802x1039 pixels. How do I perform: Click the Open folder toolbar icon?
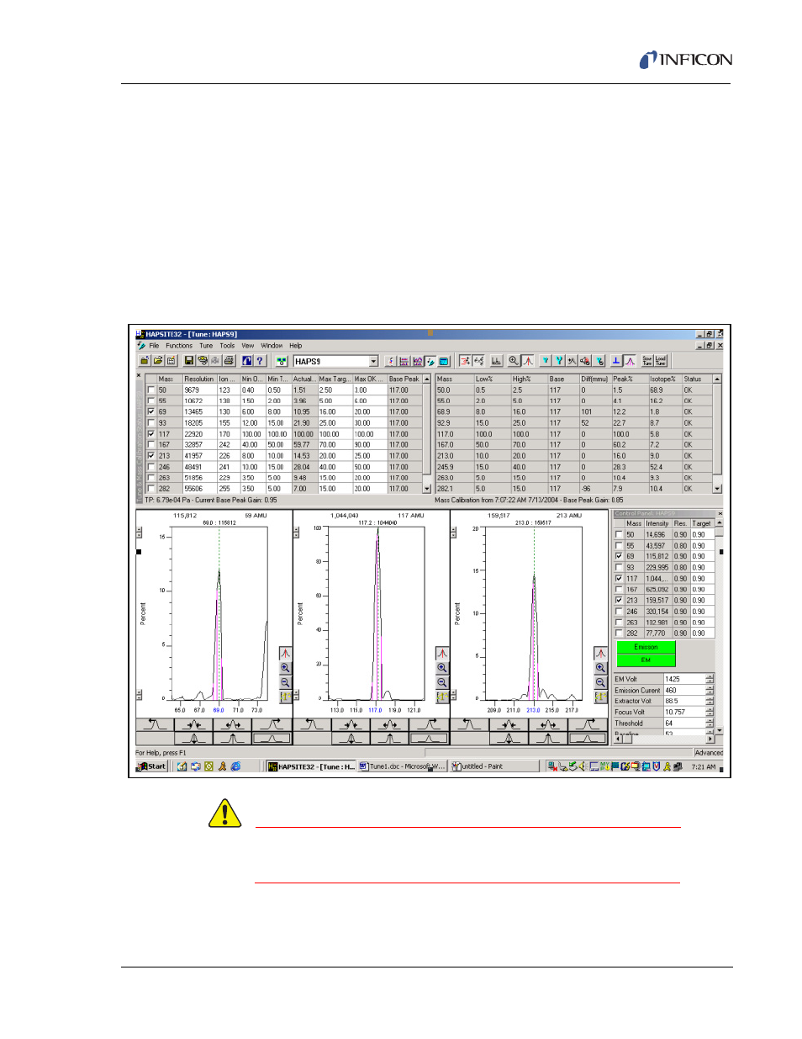(x=157, y=361)
